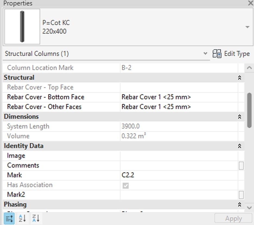Image resolution: width=254 pixels, height=225 pixels.
Task: Click the Has Association label
Action: (x=30, y=185)
